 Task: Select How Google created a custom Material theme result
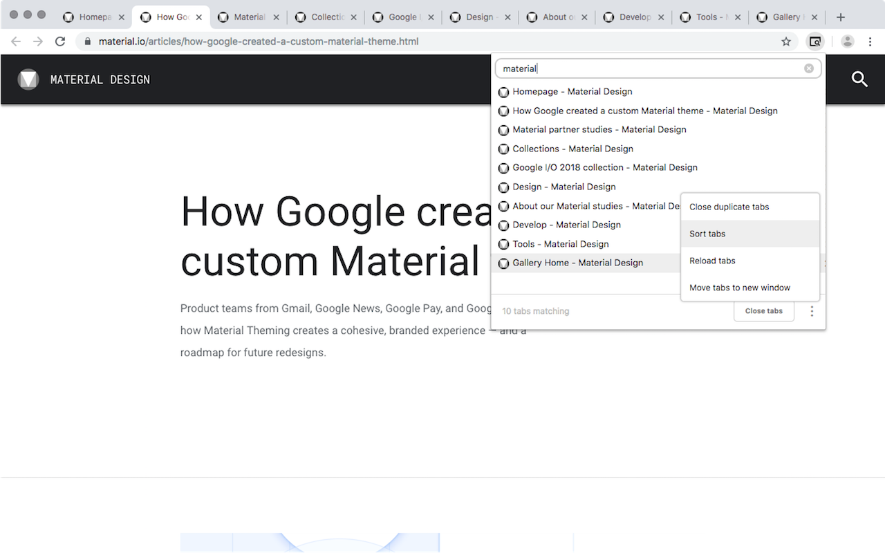click(x=658, y=111)
